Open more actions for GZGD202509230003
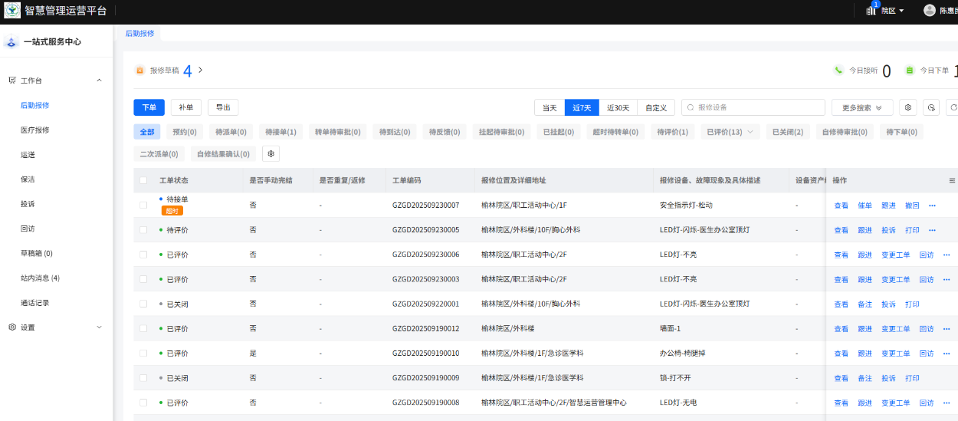Screen dimensions: 958x421 click(947, 279)
